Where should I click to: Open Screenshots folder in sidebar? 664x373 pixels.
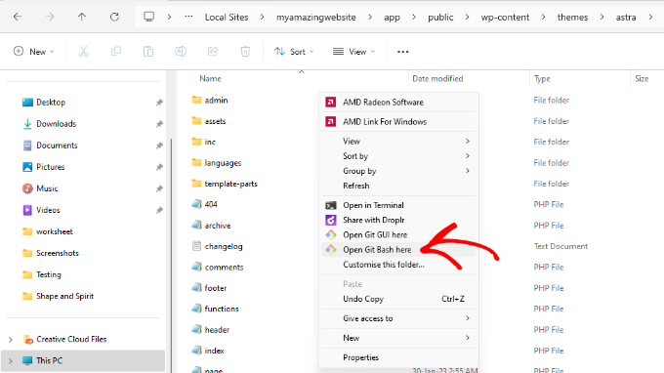point(58,253)
